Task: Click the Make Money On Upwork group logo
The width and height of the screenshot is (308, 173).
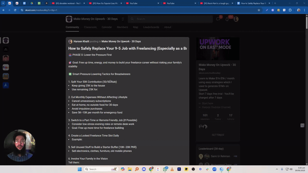Action: (69, 19)
